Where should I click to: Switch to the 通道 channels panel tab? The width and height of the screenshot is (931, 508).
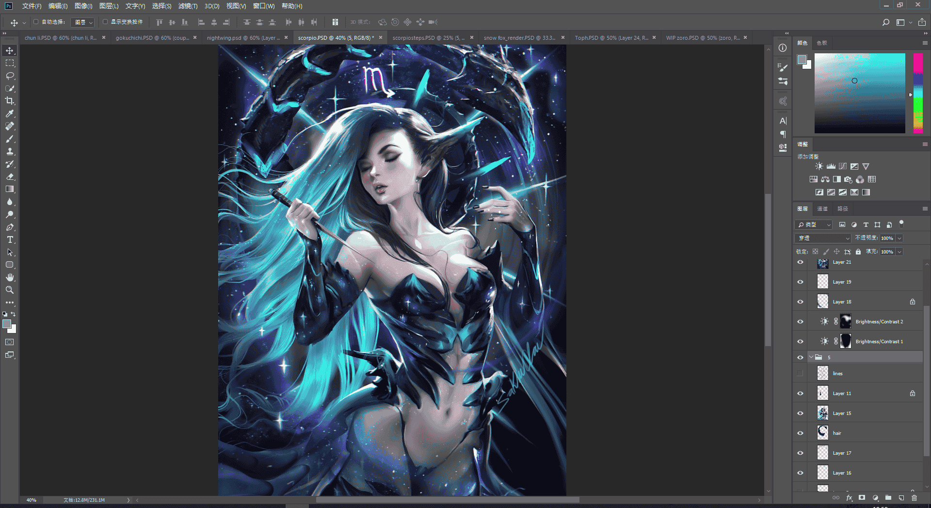point(822,208)
